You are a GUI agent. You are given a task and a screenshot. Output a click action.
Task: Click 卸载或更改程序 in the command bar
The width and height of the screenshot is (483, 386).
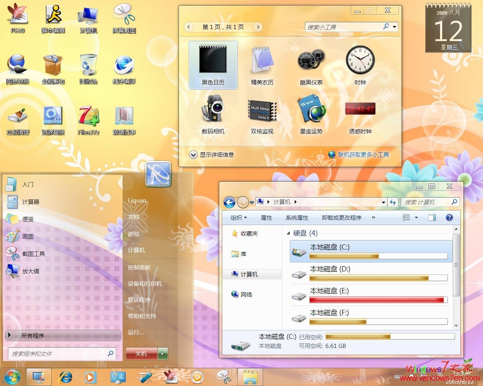(341, 218)
